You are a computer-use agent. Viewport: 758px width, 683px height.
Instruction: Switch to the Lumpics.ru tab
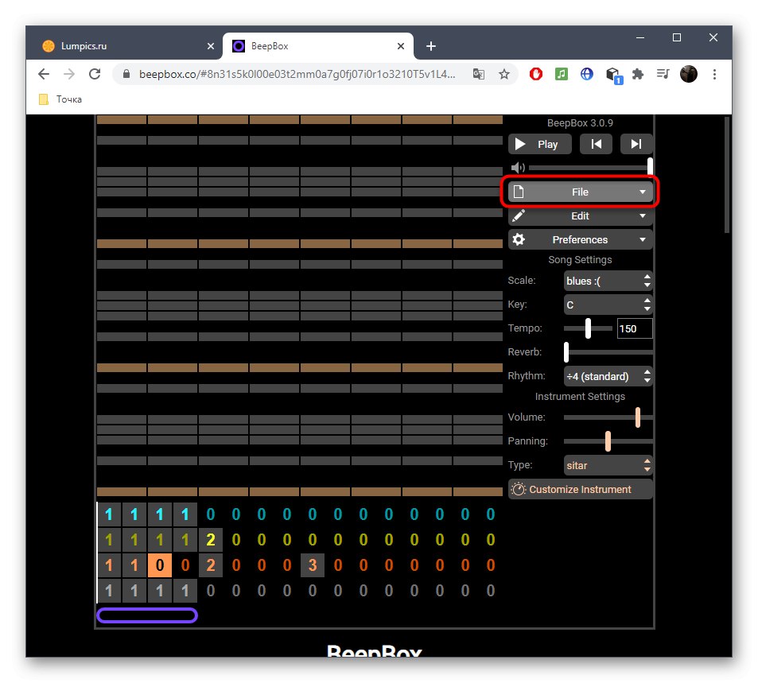pyautogui.click(x=126, y=46)
